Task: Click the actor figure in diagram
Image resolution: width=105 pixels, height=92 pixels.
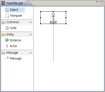Action: [53, 16]
